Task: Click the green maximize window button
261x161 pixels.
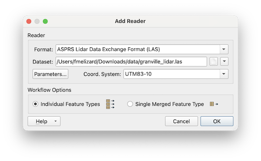Action: point(45,21)
